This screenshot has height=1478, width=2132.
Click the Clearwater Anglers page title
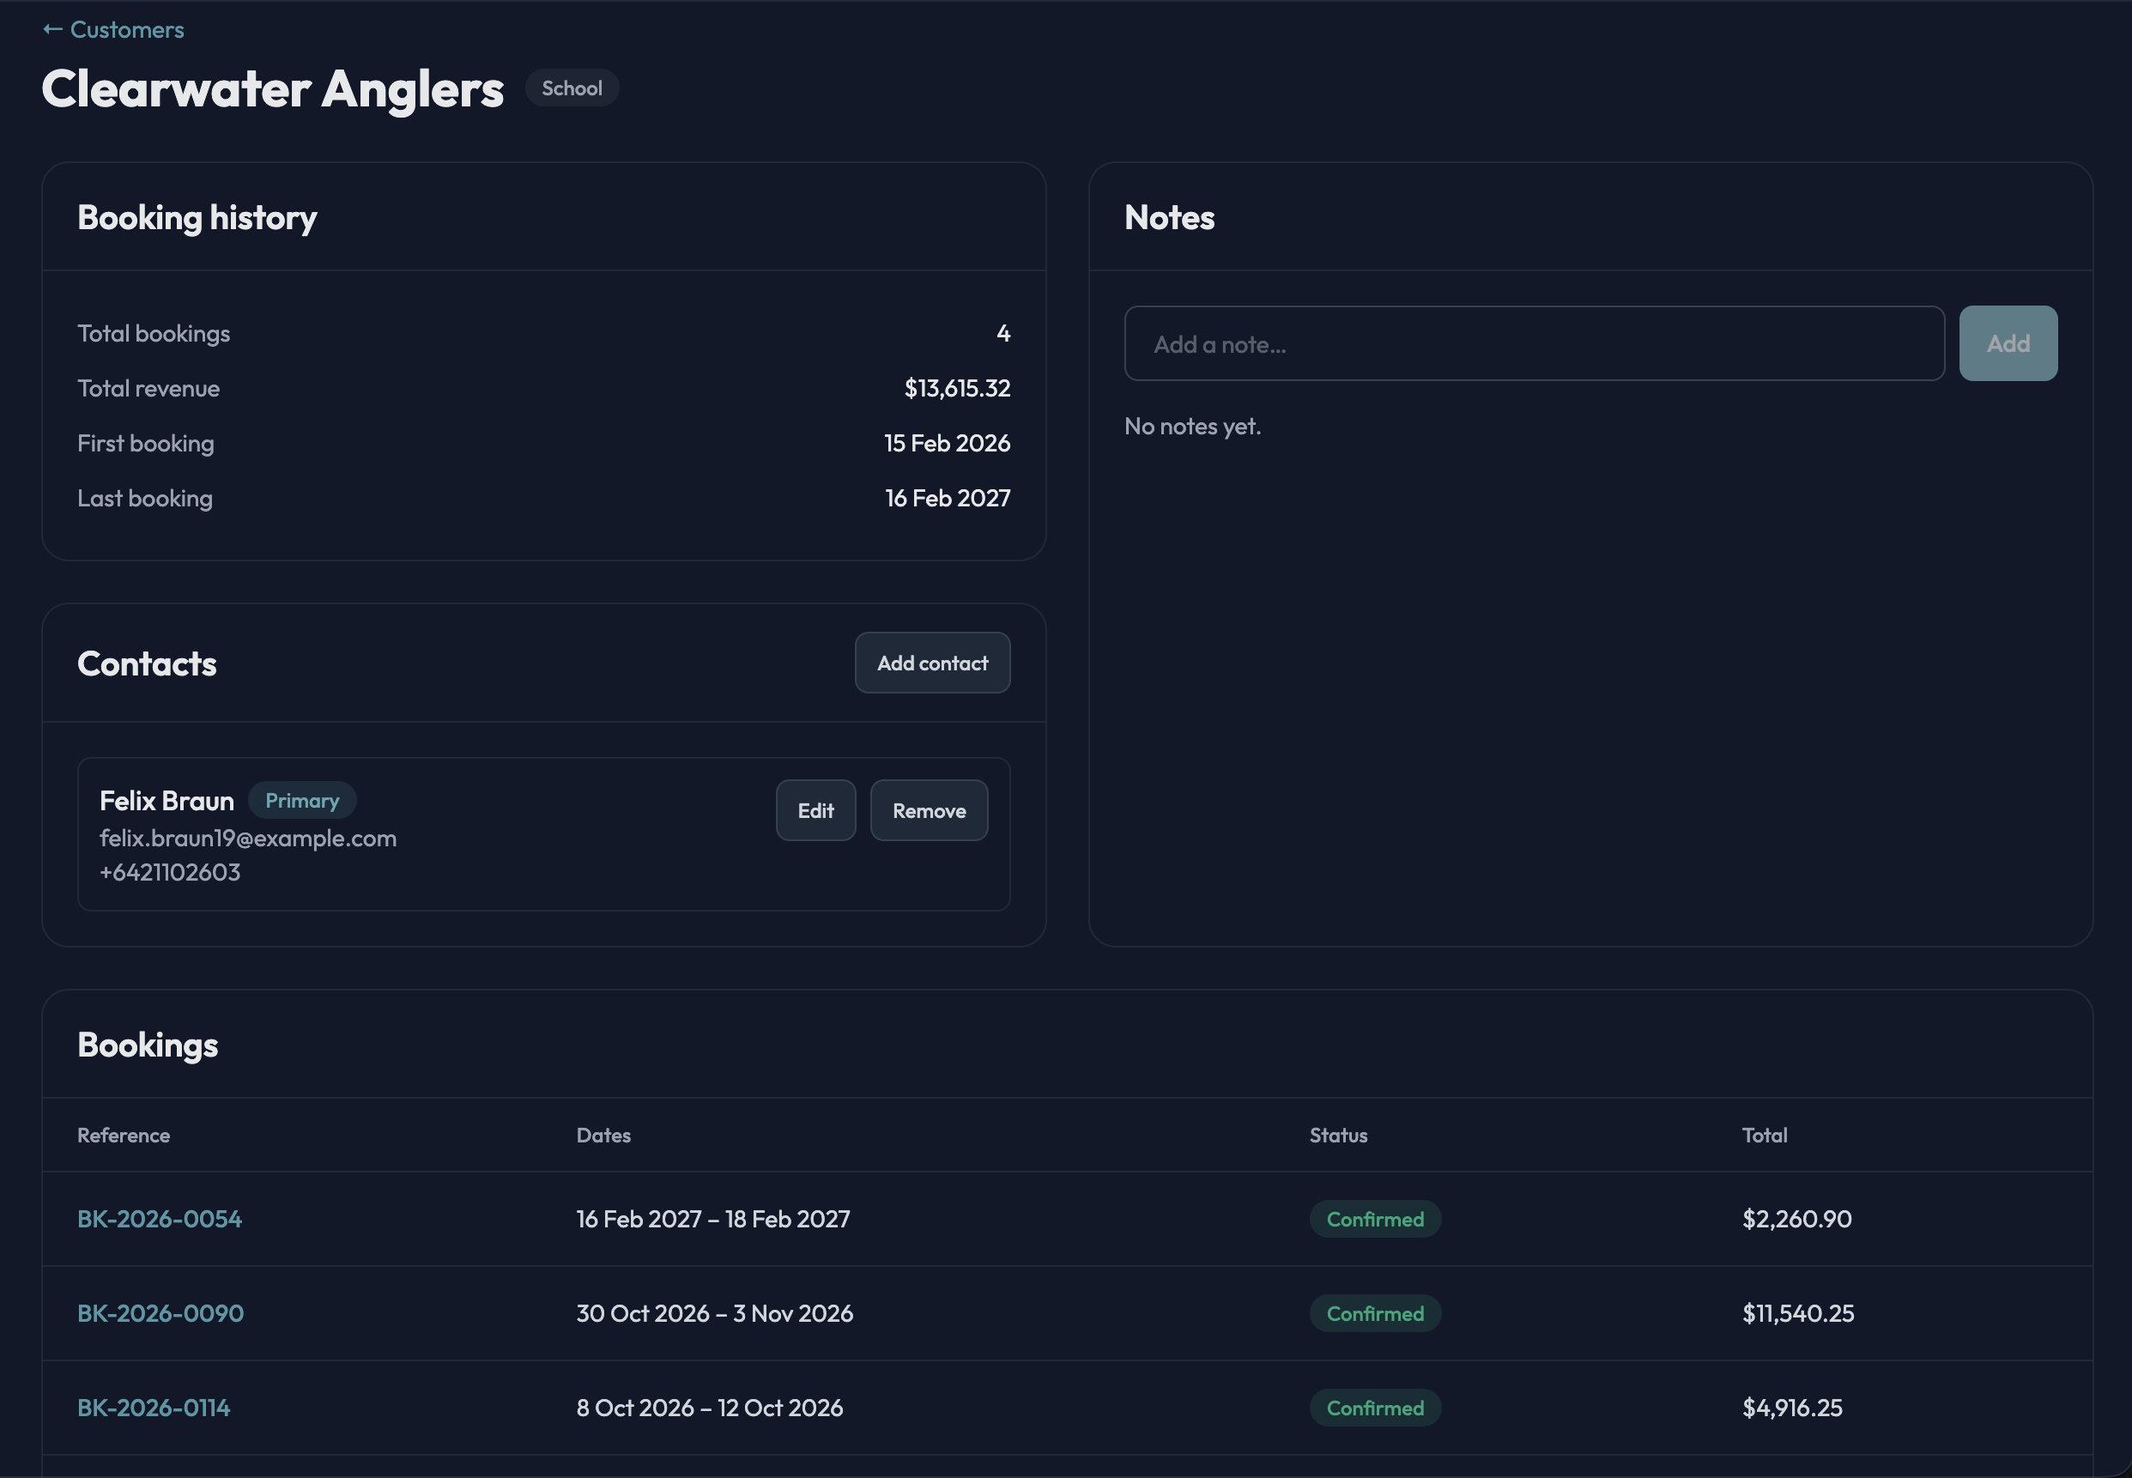[272, 89]
